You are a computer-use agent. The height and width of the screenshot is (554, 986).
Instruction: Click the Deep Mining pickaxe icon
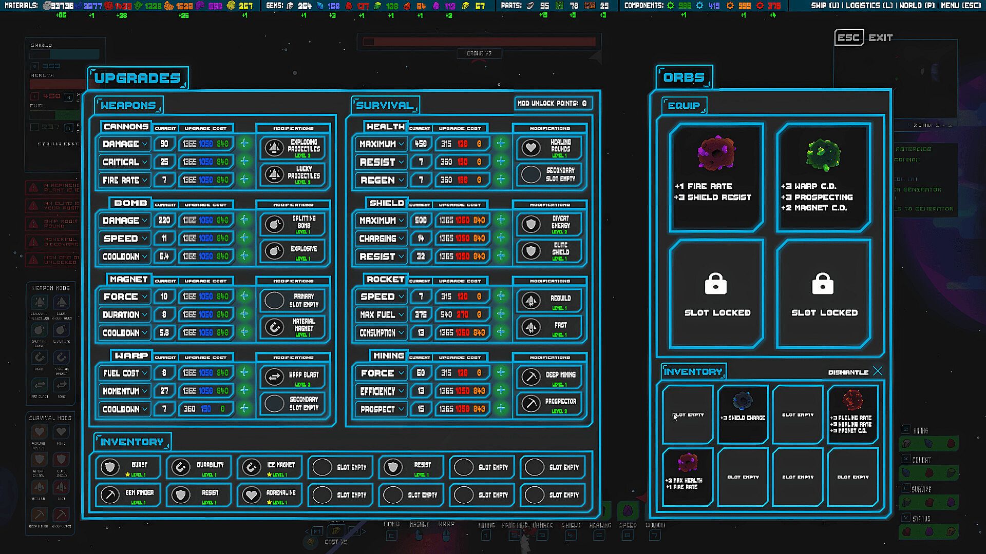531,377
